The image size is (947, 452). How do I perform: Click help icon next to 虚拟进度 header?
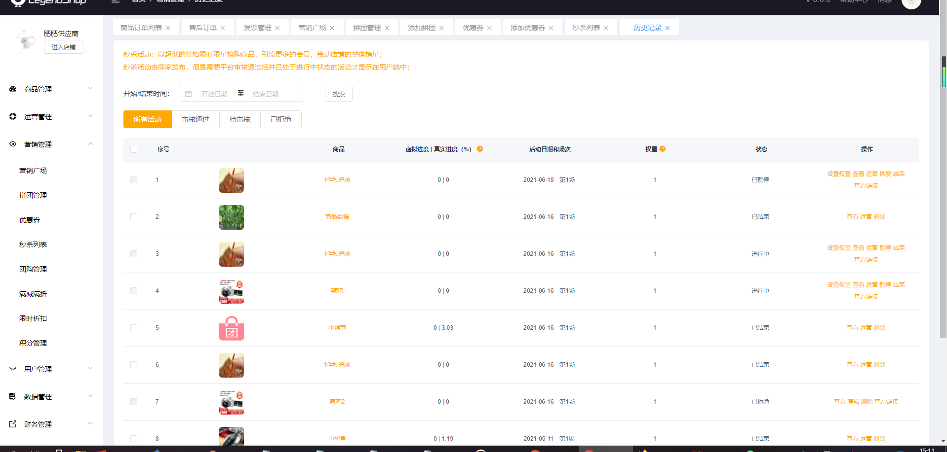click(x=480, y=149)
